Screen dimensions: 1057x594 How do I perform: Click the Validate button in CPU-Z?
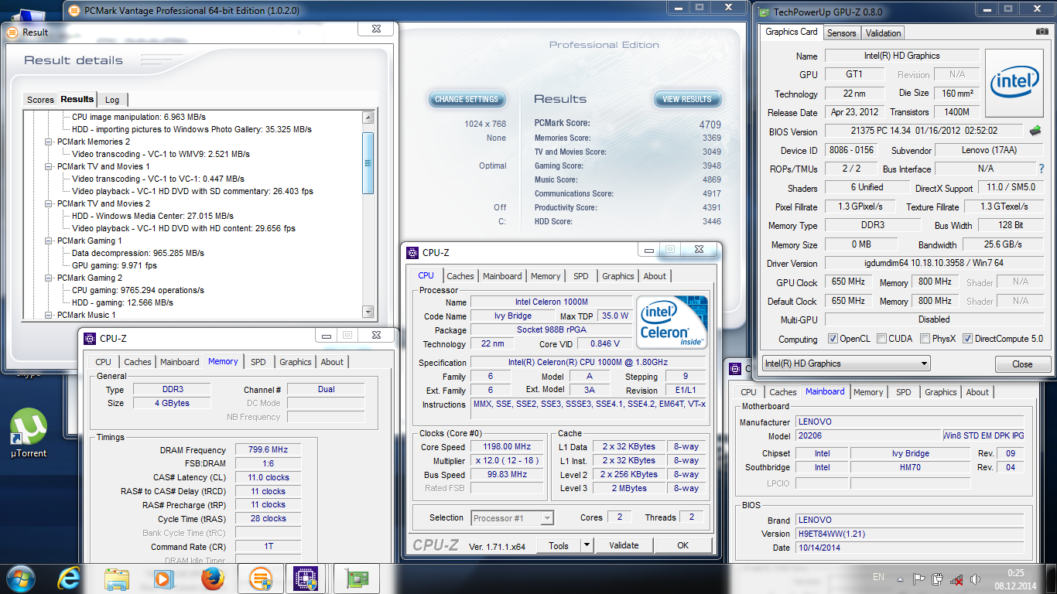[x=624, y=545]
